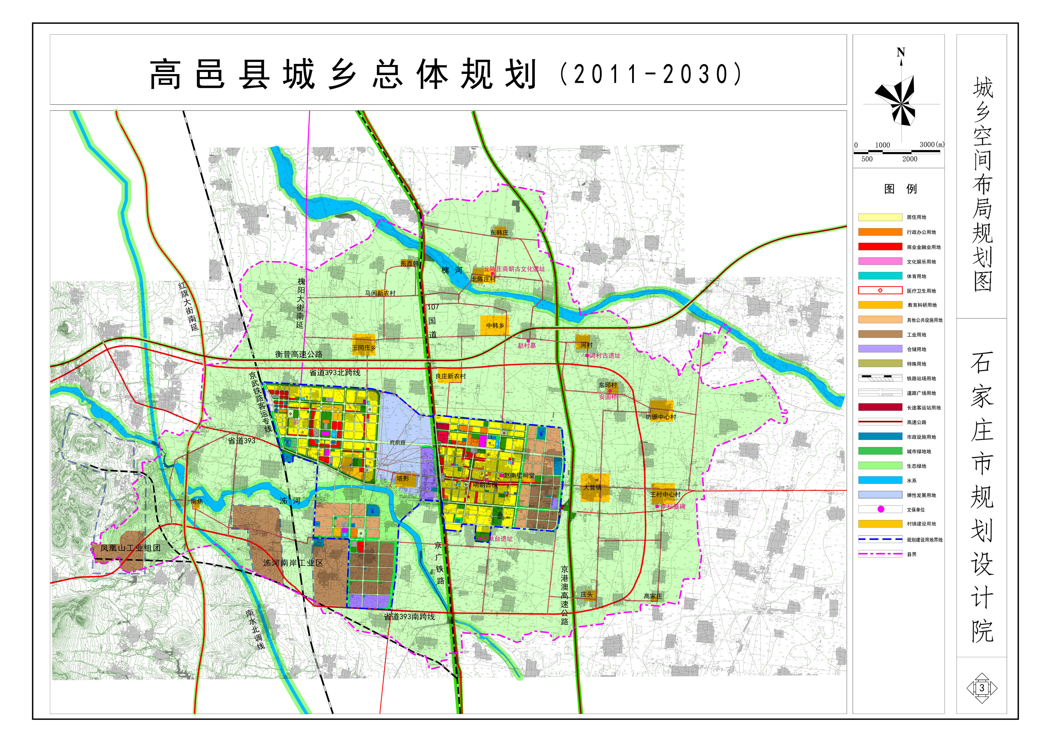Click the 规划建设用地界线 blue dashed legend symbol

pos(880,539)
